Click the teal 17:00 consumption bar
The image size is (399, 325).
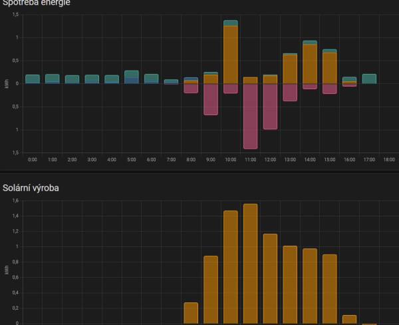(369, 79)
